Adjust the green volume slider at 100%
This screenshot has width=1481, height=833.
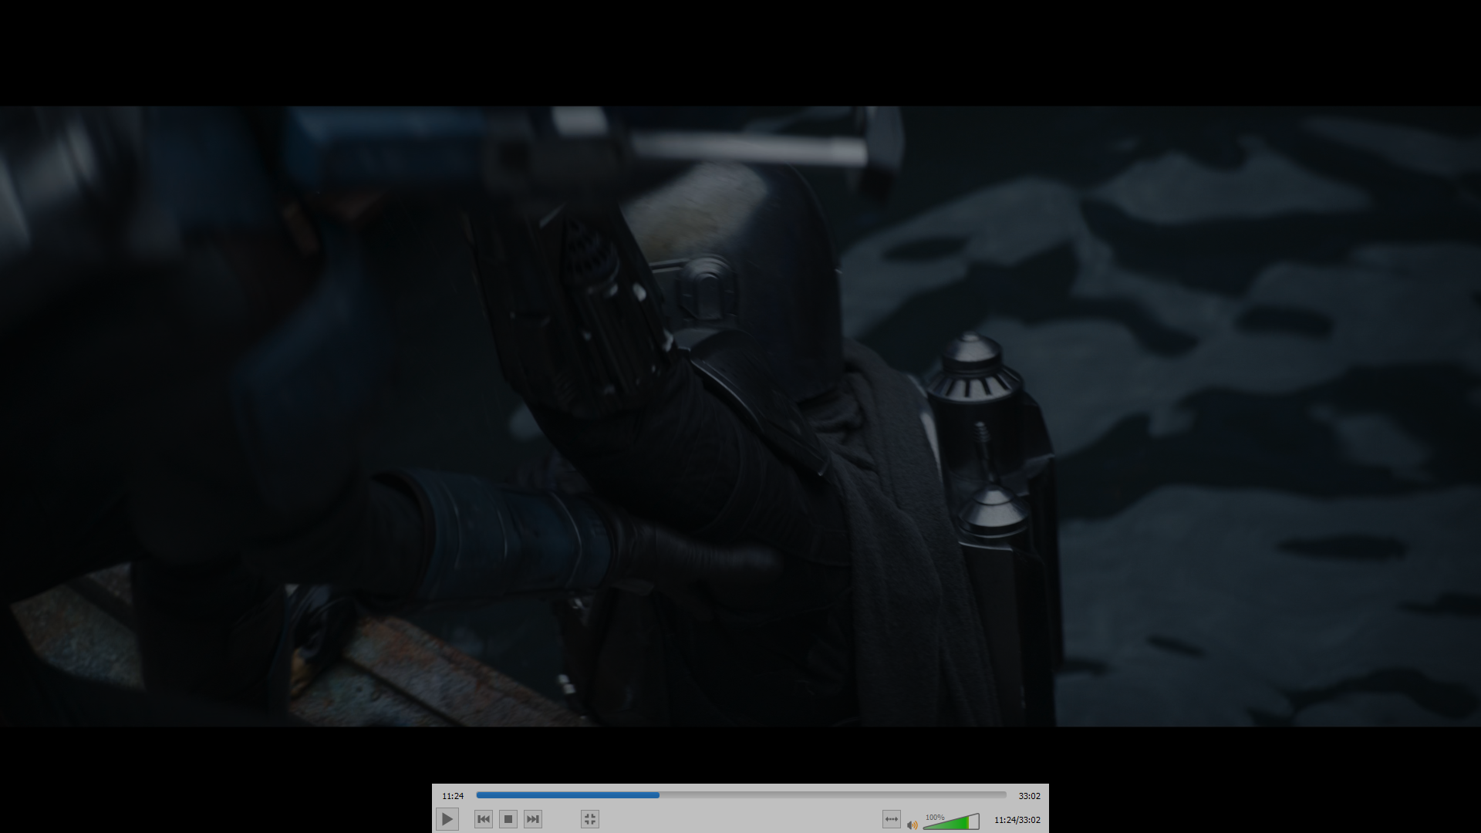[951, 821]
